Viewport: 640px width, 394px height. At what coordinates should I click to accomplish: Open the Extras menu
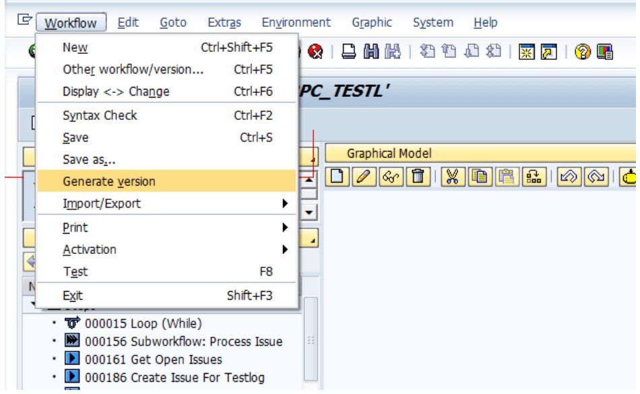click(x=224, y=22)
